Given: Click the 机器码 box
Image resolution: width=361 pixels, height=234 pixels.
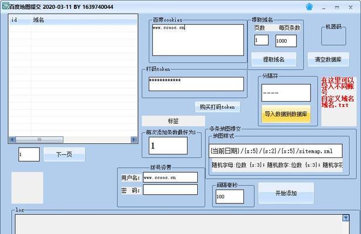Looking at the screenshot, I should click(334, 36).
